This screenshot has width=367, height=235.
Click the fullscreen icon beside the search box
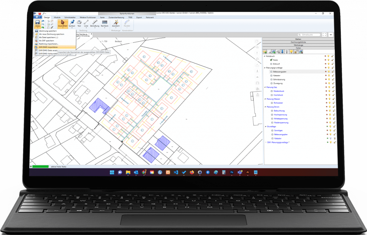tap(324, 35)
